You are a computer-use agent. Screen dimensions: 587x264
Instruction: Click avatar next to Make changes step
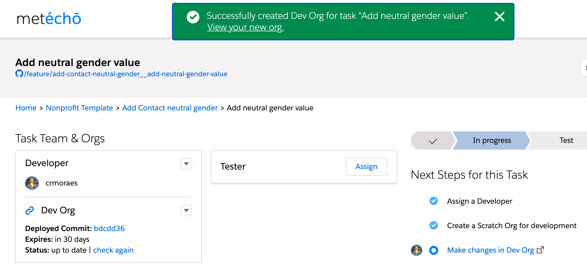click(x=416, y=250)
